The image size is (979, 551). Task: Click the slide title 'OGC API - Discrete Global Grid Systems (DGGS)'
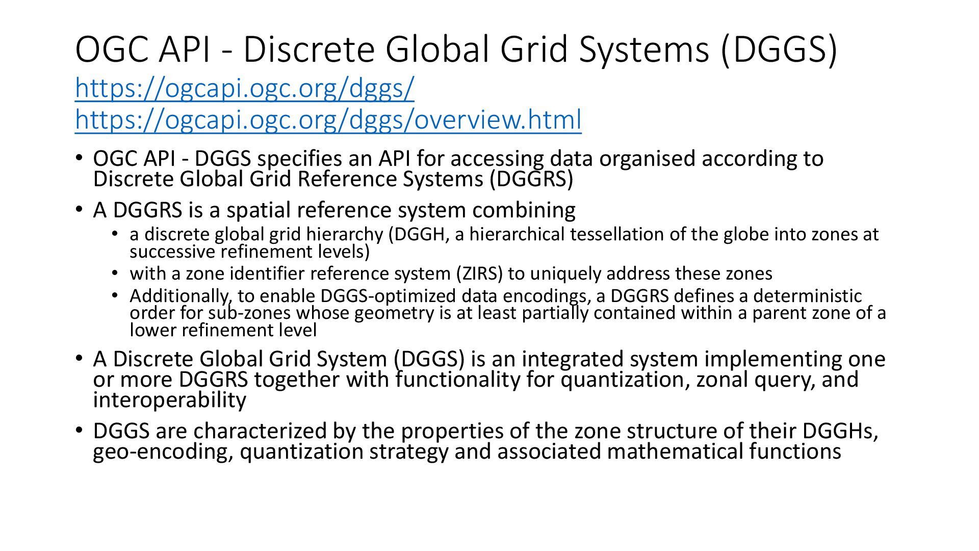pos(456,49)
